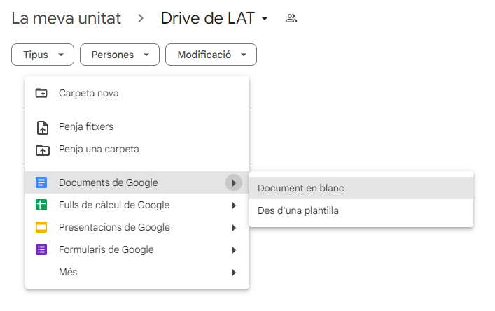
Task: Expand Formularis de Google submenu arrow
Action: pyautogui.click(x=234, y=250)
